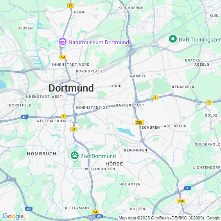Click the HÖRDE district label
The width and height of the screenshot is (221, 221).
click(x=114, y=164)
